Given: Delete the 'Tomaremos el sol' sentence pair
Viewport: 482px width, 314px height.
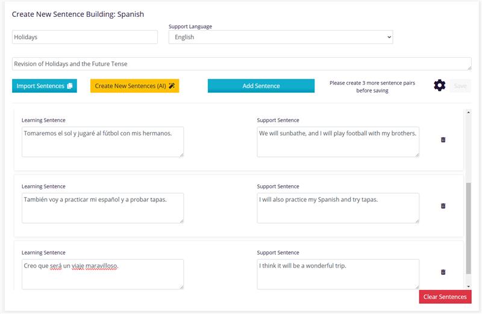Looking at the screenshot, I should (x=443, y=140).
